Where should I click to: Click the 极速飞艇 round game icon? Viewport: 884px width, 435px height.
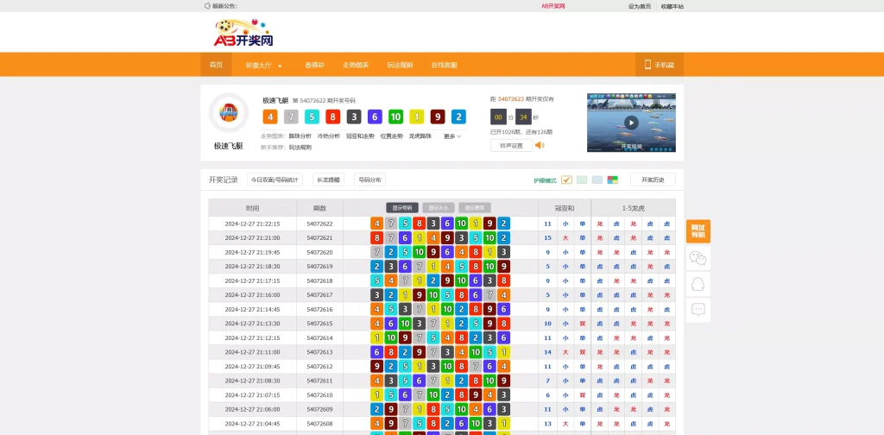[229, 113]
